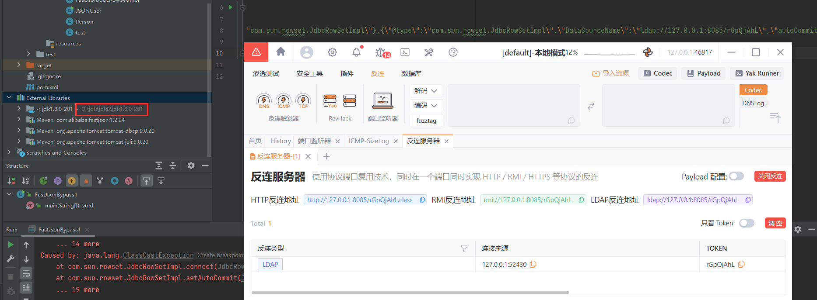Copy the LDAP reverse address
The image size is (817, 300).
(748, 200)
